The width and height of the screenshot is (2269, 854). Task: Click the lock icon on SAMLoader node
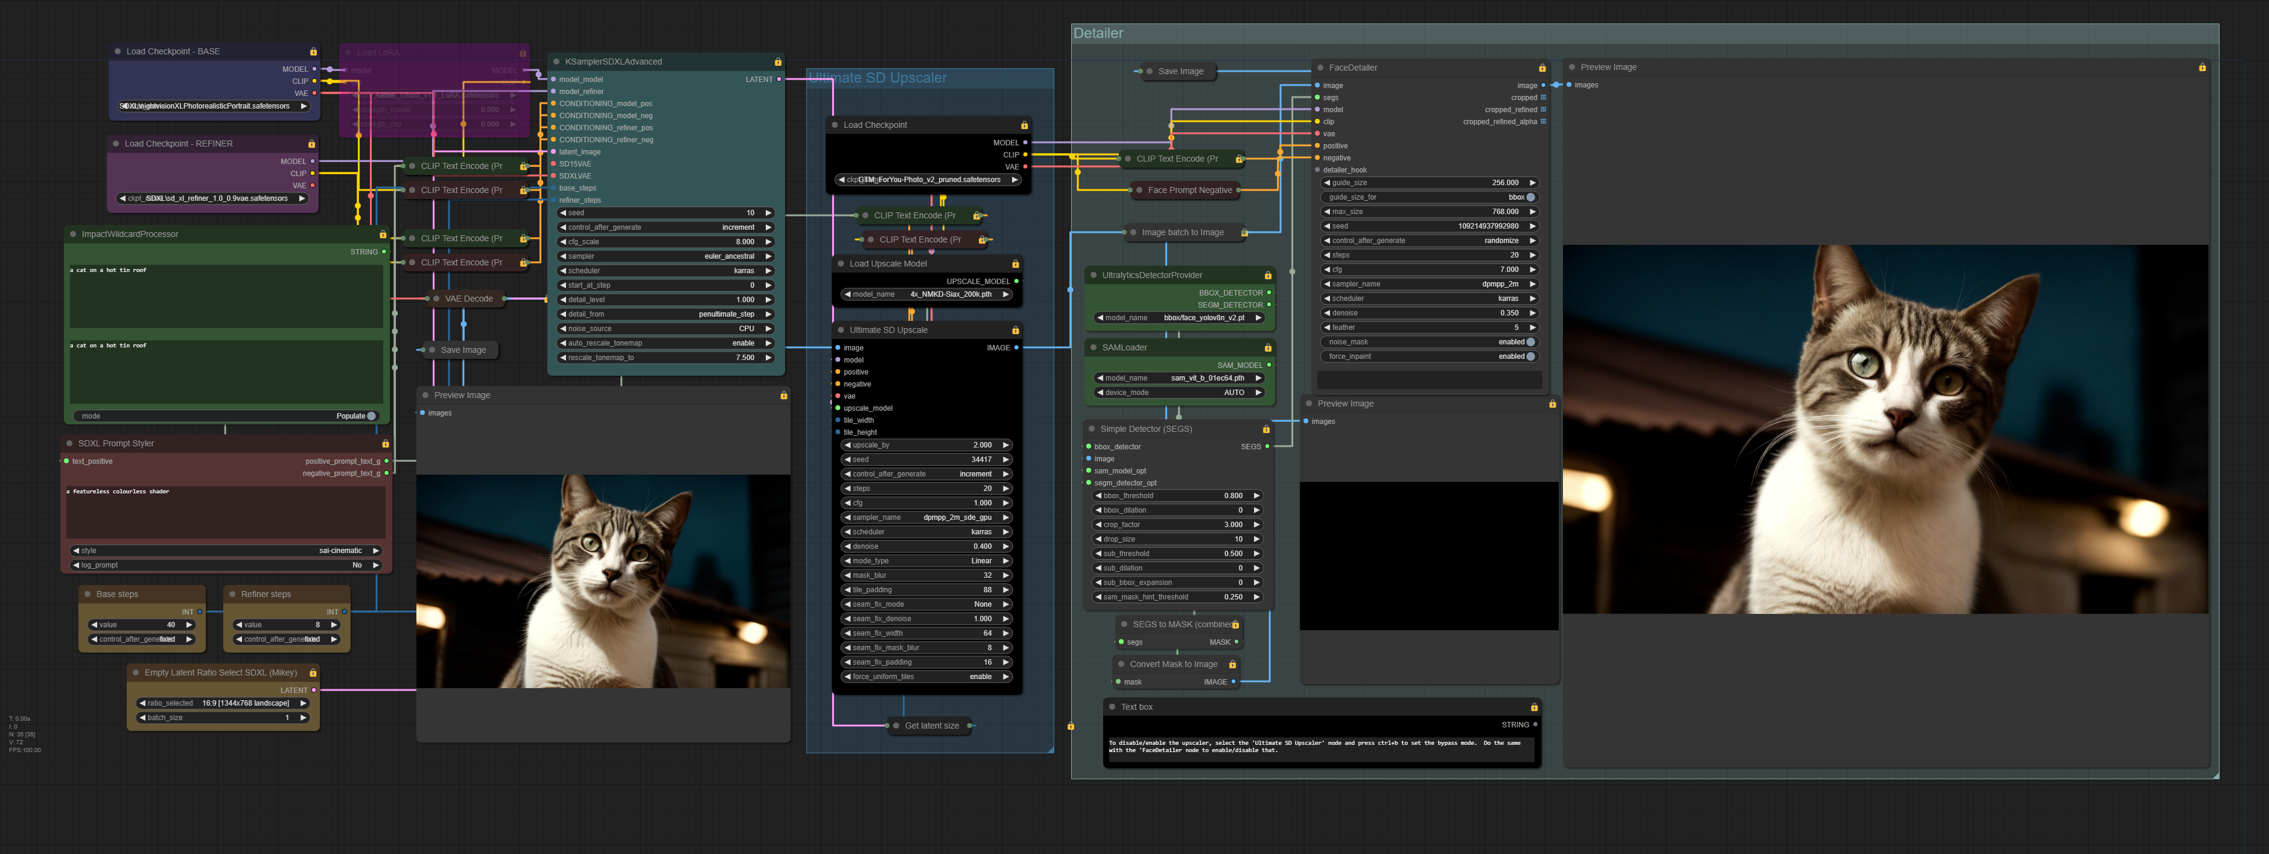(1267, 348)
